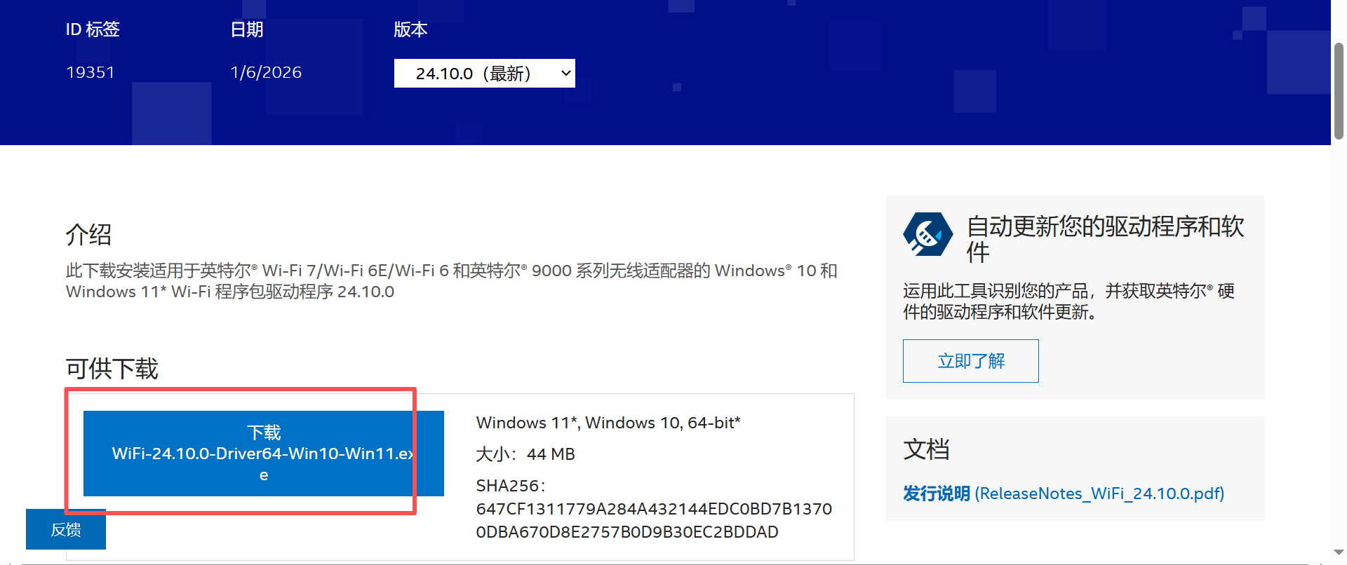This screenshot has height=565, width=1347.
Task: Click the SHA256 hash value text
Action: coord(654,520)
